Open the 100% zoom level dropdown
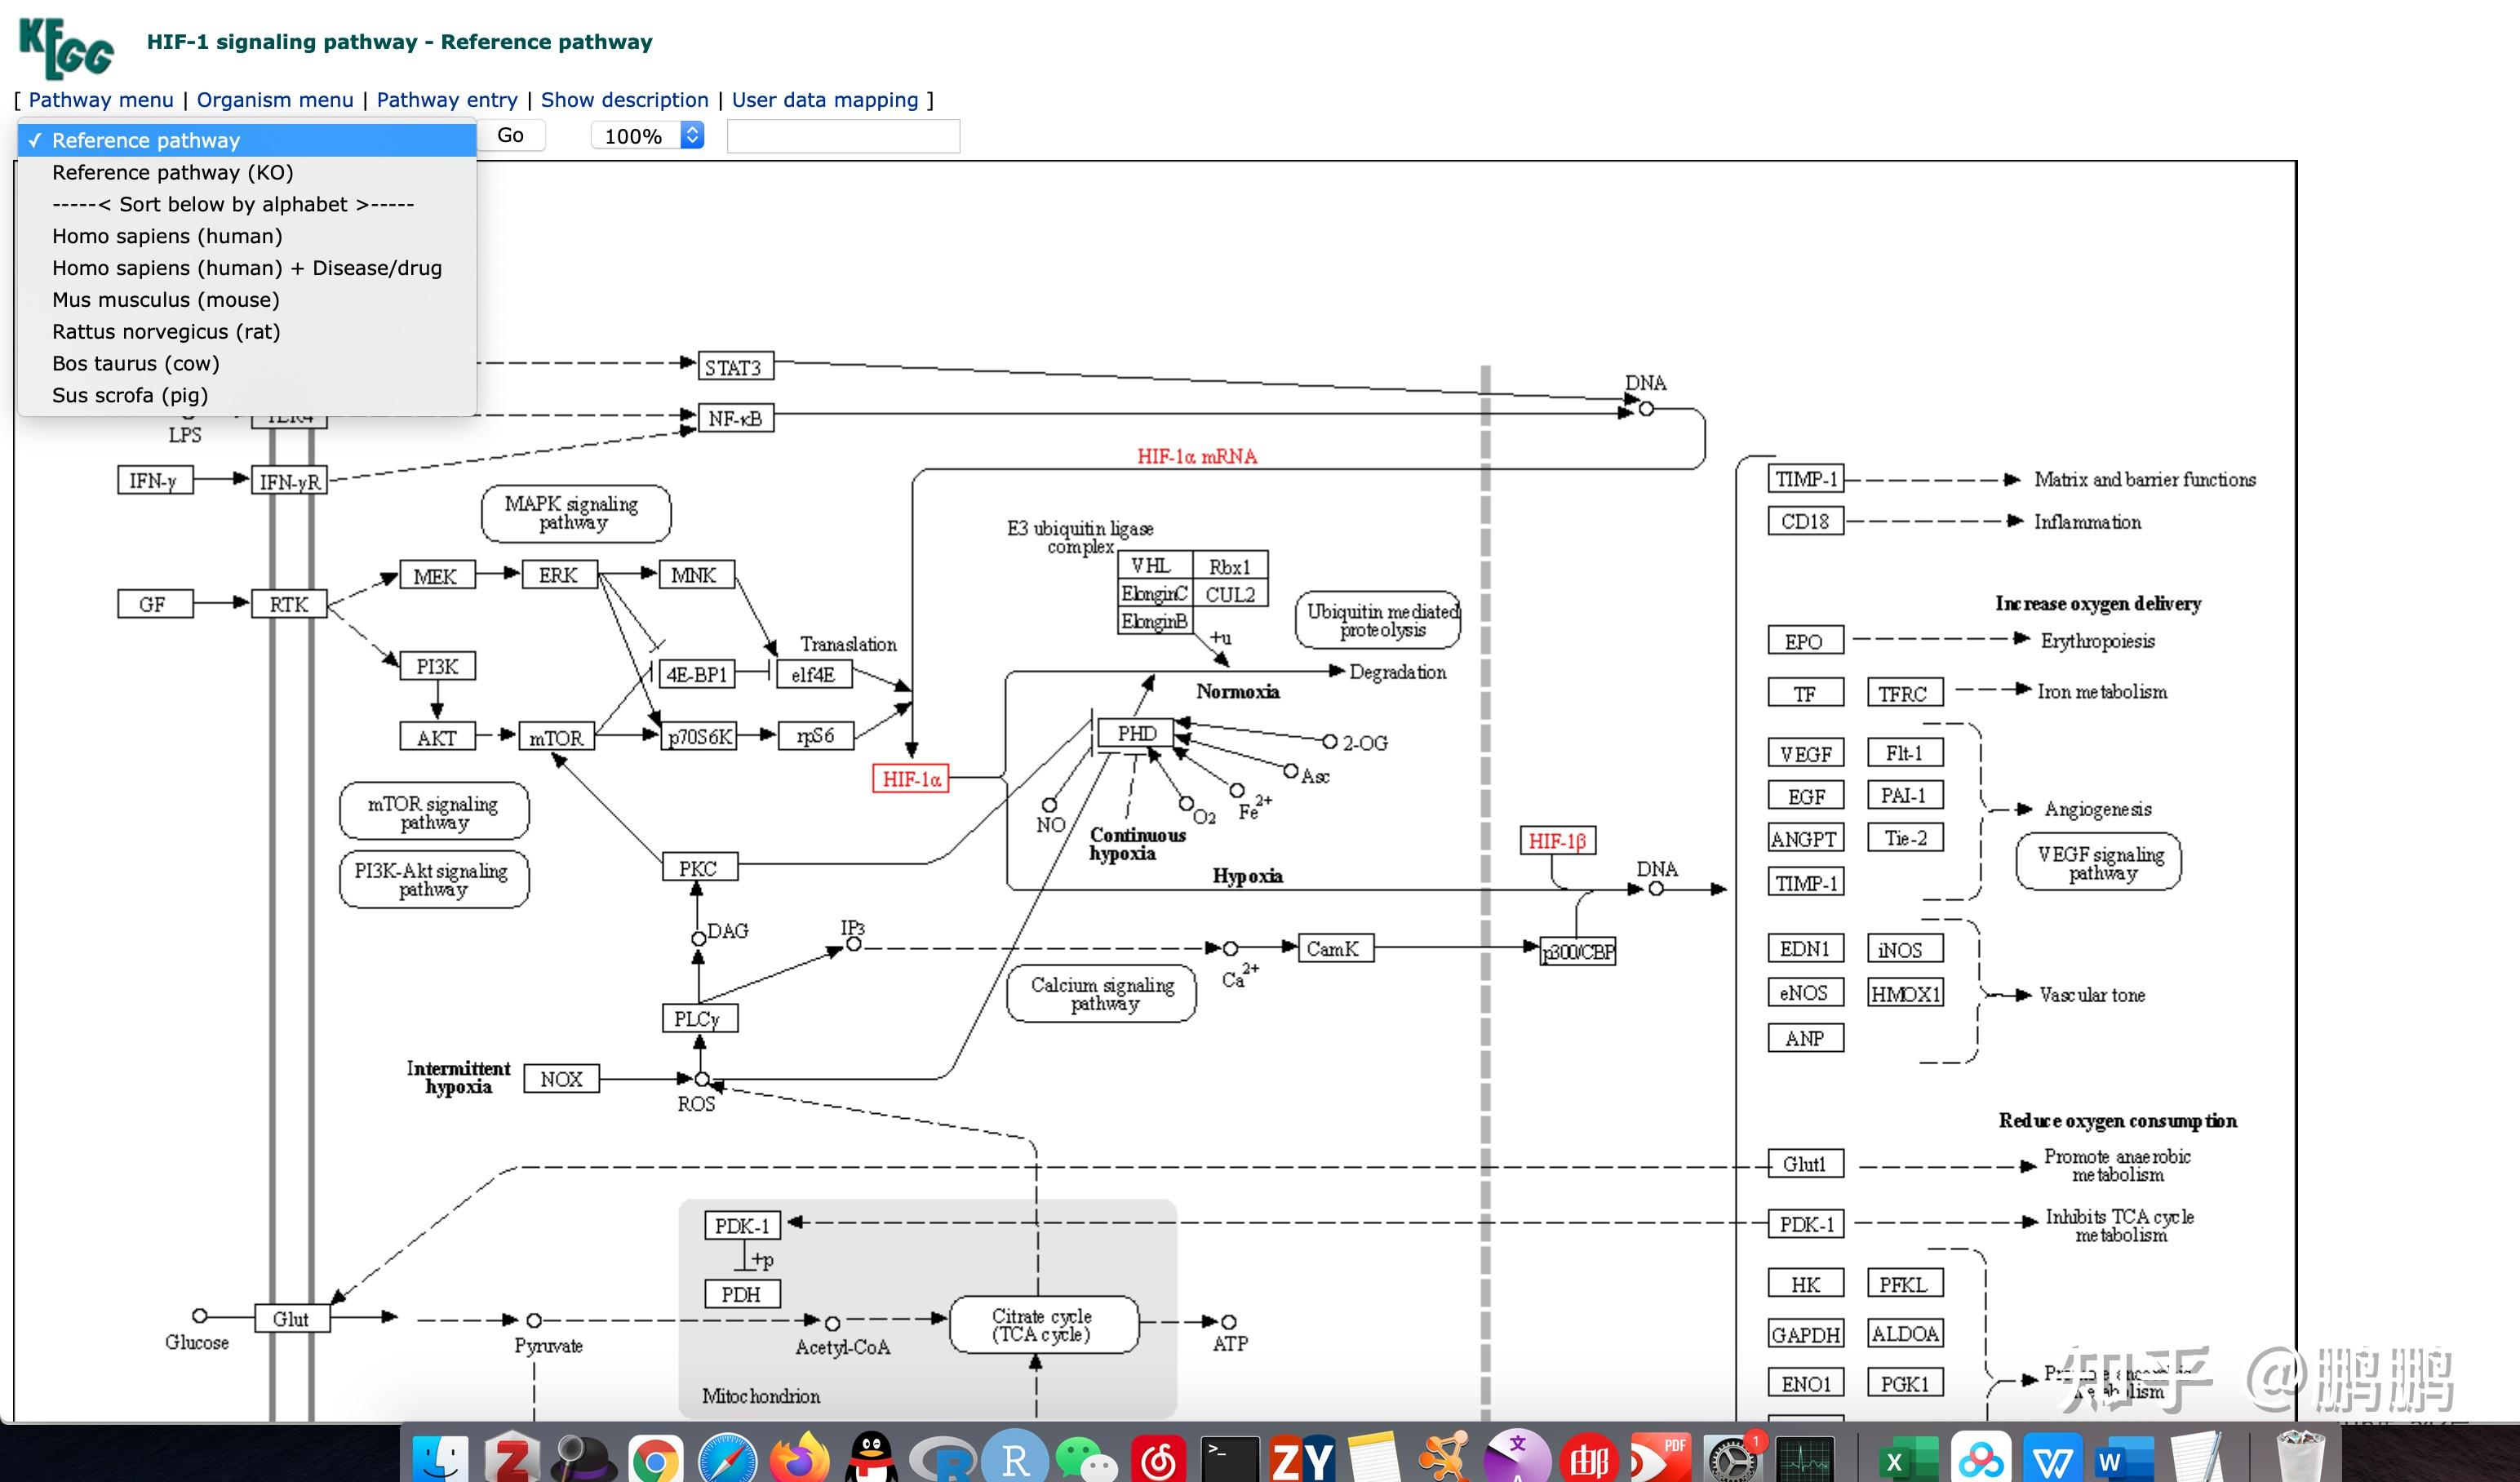Viewport: 2520px width, 1482px height. (647, 136)
